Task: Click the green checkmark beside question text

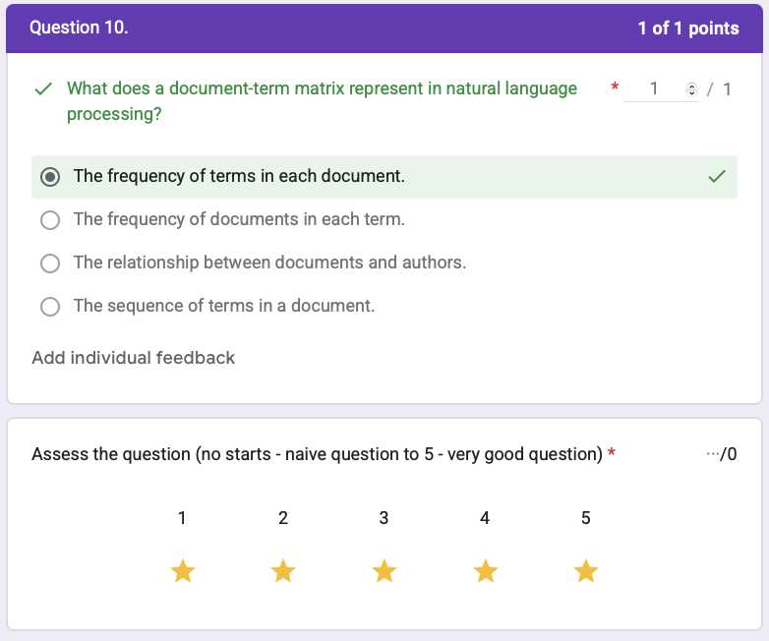Action: pyautogui.click(x=43, y=89)
